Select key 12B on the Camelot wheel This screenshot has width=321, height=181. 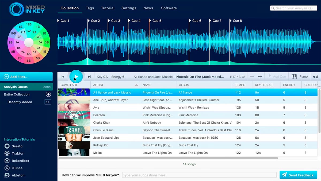tap(29, 24)
